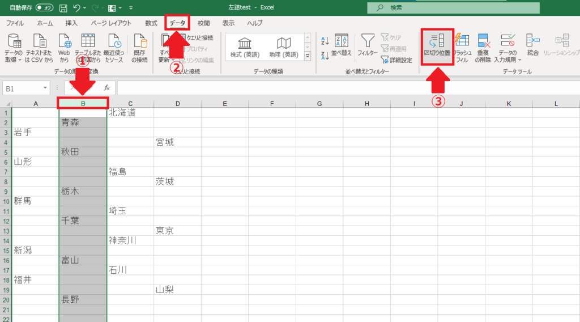Select row 16 header

click(6, 261)
